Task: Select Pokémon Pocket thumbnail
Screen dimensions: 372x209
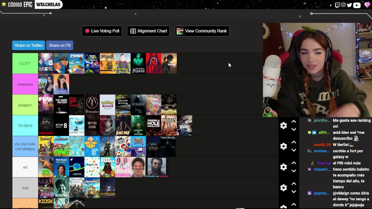Action: 108,105
